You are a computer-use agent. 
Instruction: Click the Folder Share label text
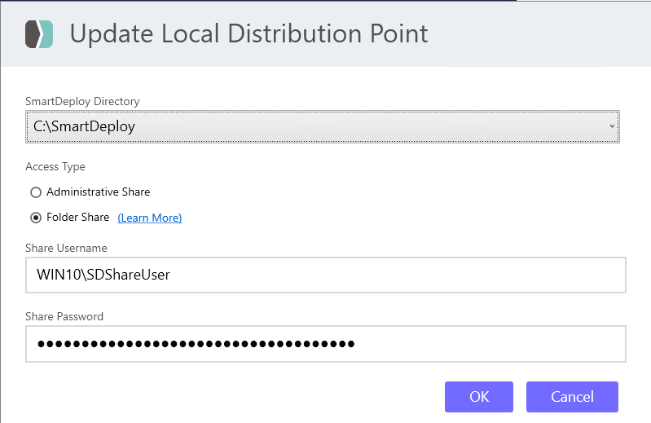[x=77, y=218]
